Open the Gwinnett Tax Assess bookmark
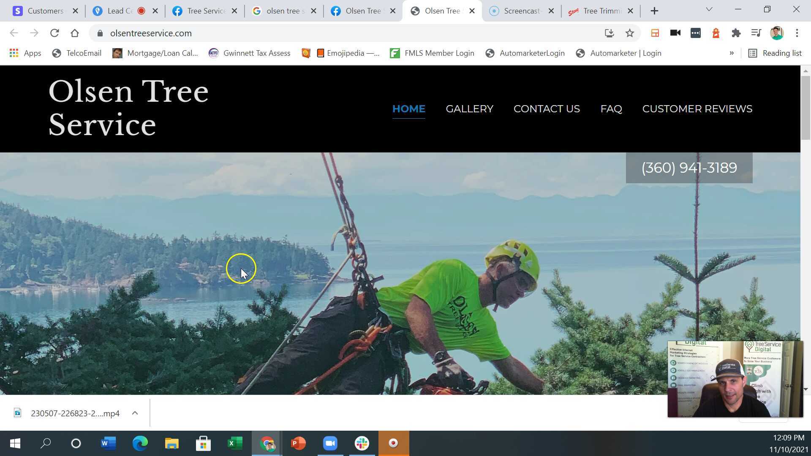The width and height of the screenshot is (811, 456). click(x=249, y=53)
